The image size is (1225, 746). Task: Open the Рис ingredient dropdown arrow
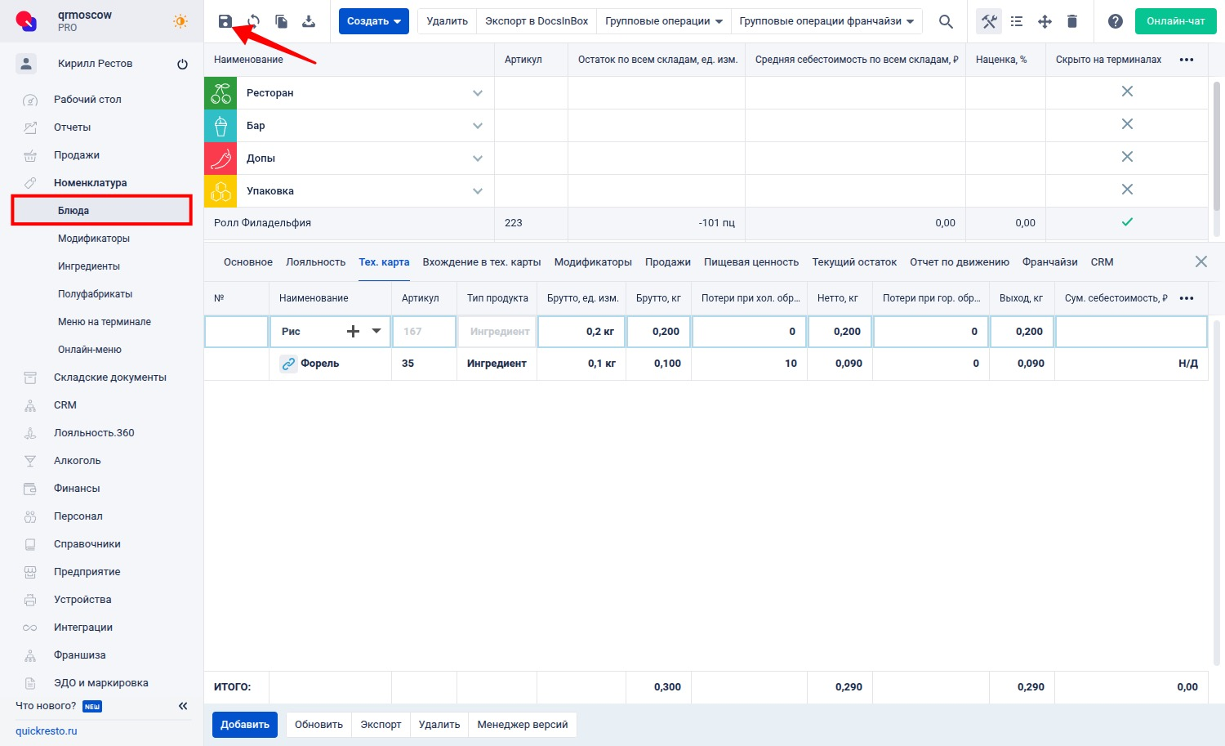click(x=376, y=331)
